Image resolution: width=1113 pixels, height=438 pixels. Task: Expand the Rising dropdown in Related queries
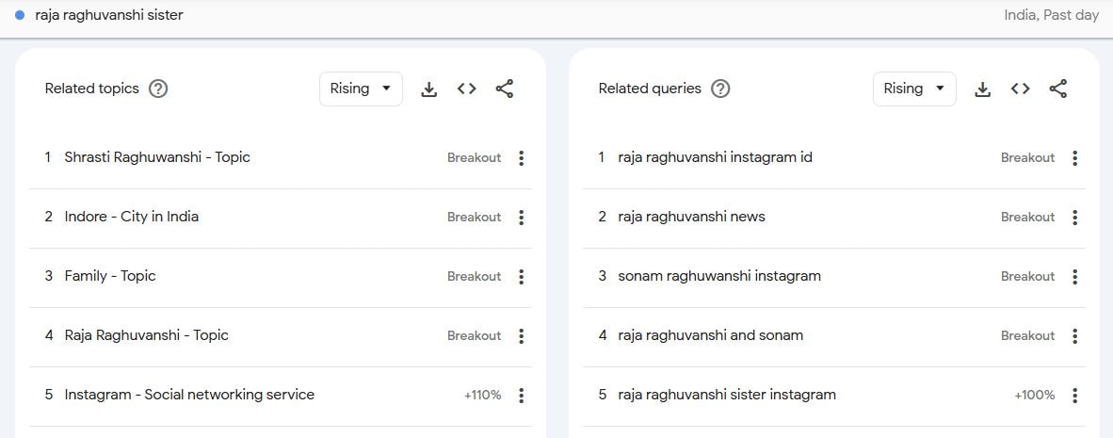(x=914, y=89)
